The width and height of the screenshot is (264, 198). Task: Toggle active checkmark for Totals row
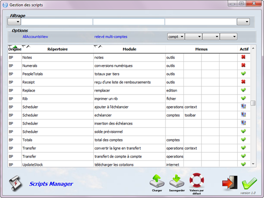pyautogui.click(x=243, y=139)
